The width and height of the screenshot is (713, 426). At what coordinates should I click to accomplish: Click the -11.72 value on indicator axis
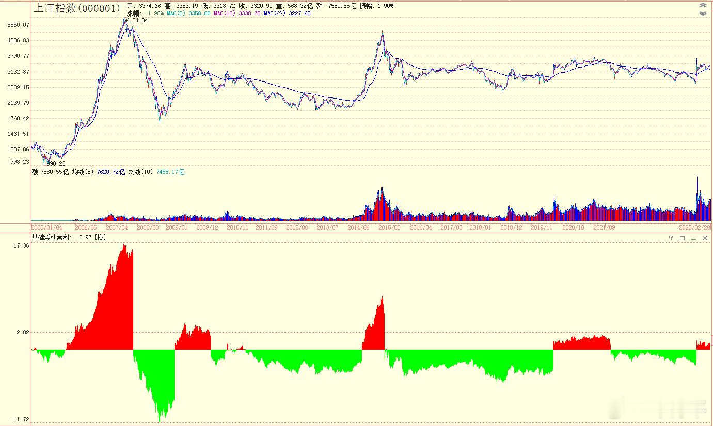(x=20, y=419)
